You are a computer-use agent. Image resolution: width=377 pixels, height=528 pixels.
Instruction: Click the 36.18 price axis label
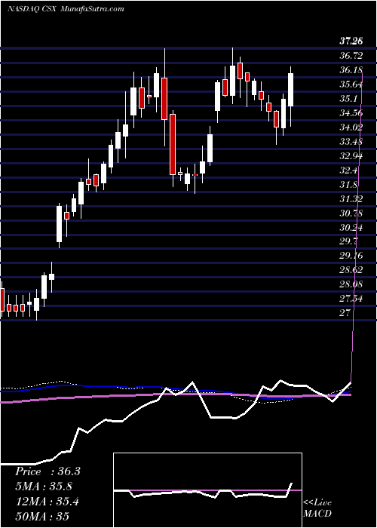351,70
